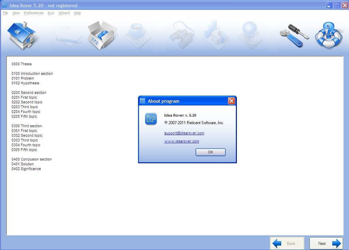Minimize the Idea Rover window
Image resolution: width=349 pixels, height=250 pixels.
pyautogui.click(x=329, y=5)
